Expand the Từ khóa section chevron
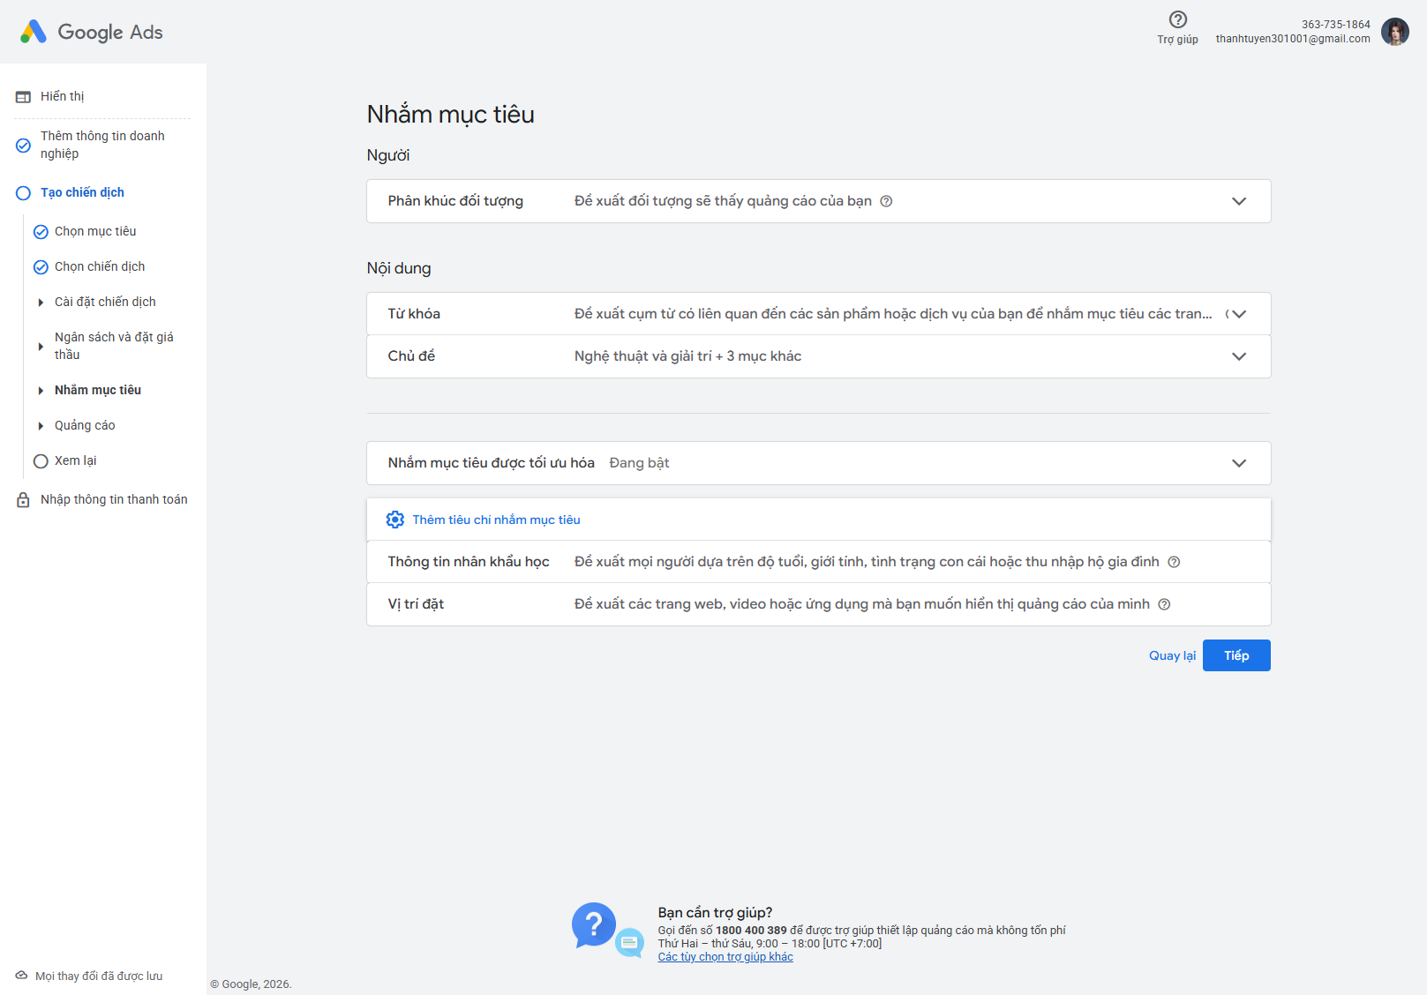This screenshot has width=1427, height=995. coord(1239,314)
